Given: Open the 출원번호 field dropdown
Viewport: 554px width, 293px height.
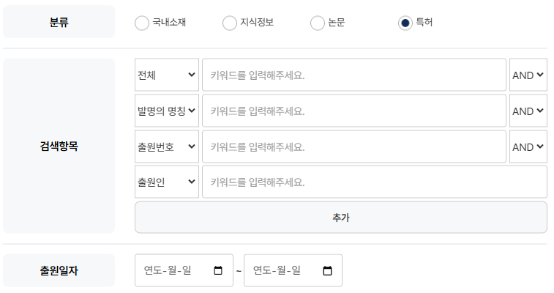Looking at the screenshot, I should click(167, 146).
